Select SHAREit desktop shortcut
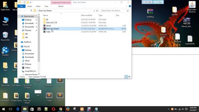This screenshot has height=112, width=199. (x=5, y=51)
